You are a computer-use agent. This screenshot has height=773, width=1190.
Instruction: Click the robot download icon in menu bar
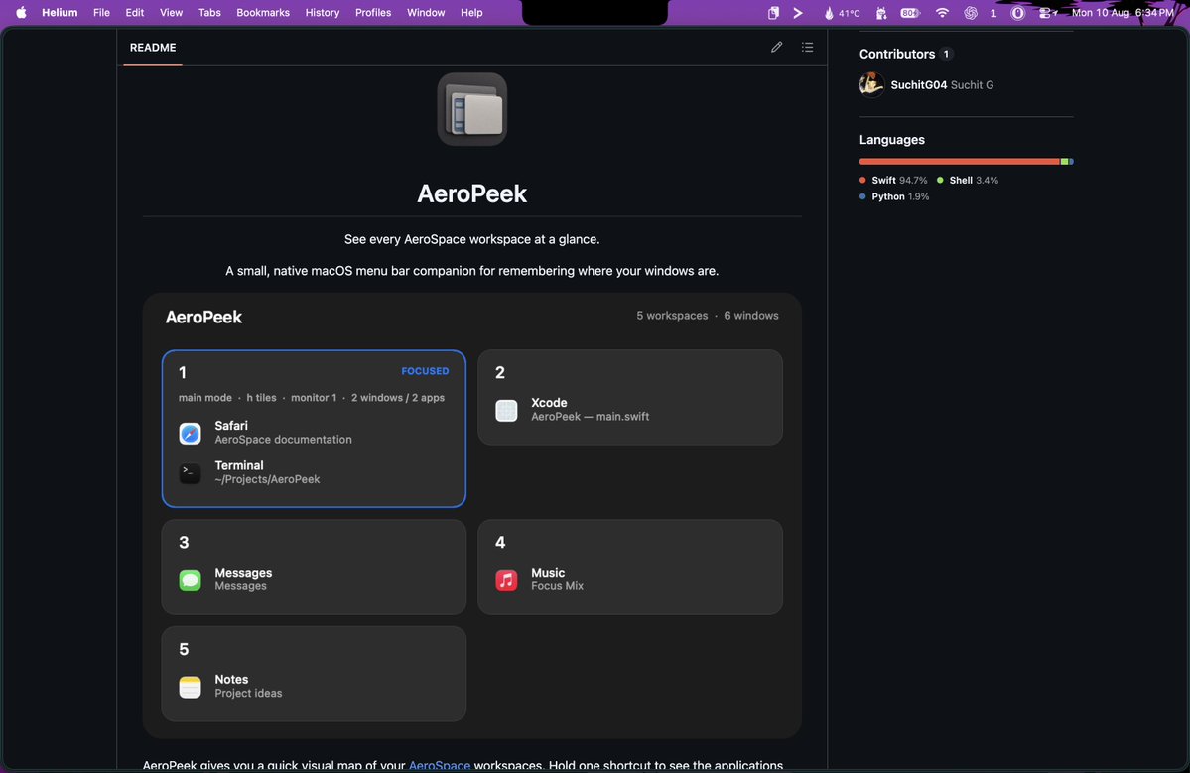click(881, 13)
